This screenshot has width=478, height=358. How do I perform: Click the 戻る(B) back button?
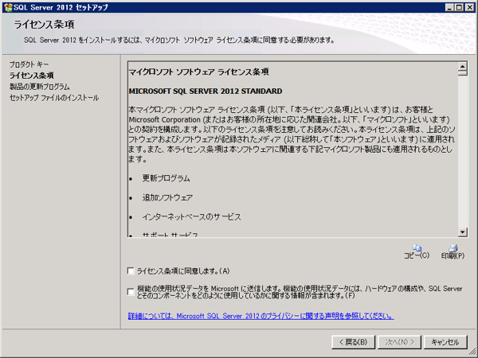click(x=353, y=342)
